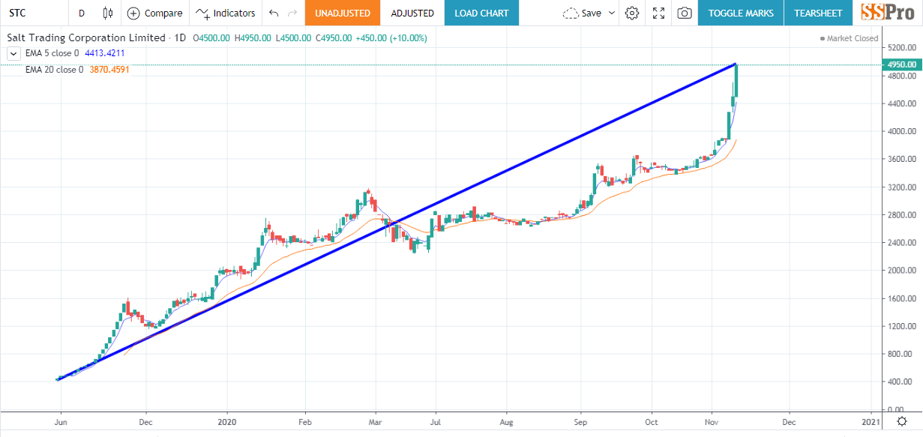This screenshot has height=437, width=923.
Task: Click the redo arrow icon
Action: (292, 13)
